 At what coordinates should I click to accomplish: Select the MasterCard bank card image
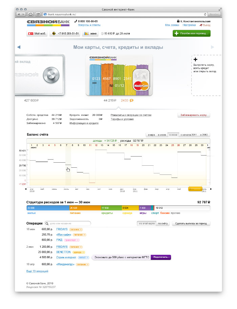pos(118,75)
